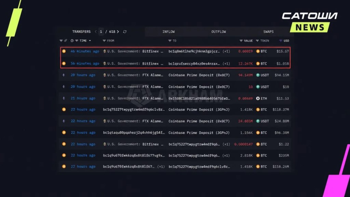Click the ETH token icon in the $11.53 row
The width and height of the screenshot is (350, 197).
(x=258, y=98)
